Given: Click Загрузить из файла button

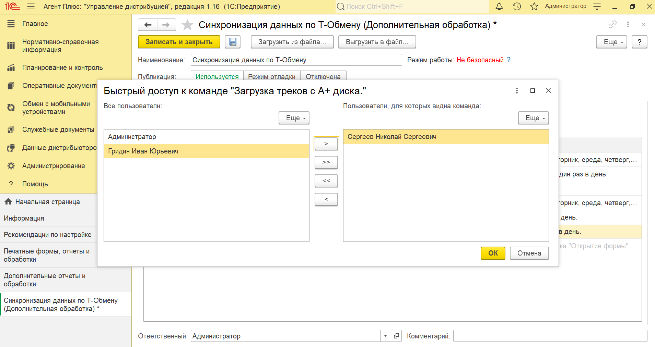Looking at the screenshot, I should pos(292,42).
